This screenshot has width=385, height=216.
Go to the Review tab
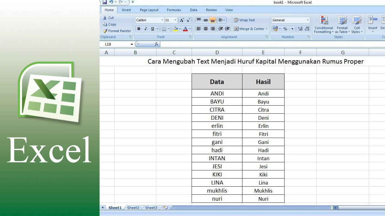click(x=211, y=10)
